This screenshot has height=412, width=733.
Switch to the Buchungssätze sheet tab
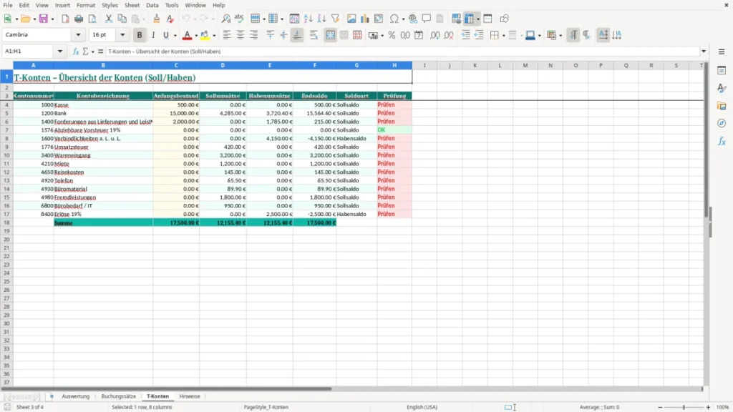click(x=119, y=396)
